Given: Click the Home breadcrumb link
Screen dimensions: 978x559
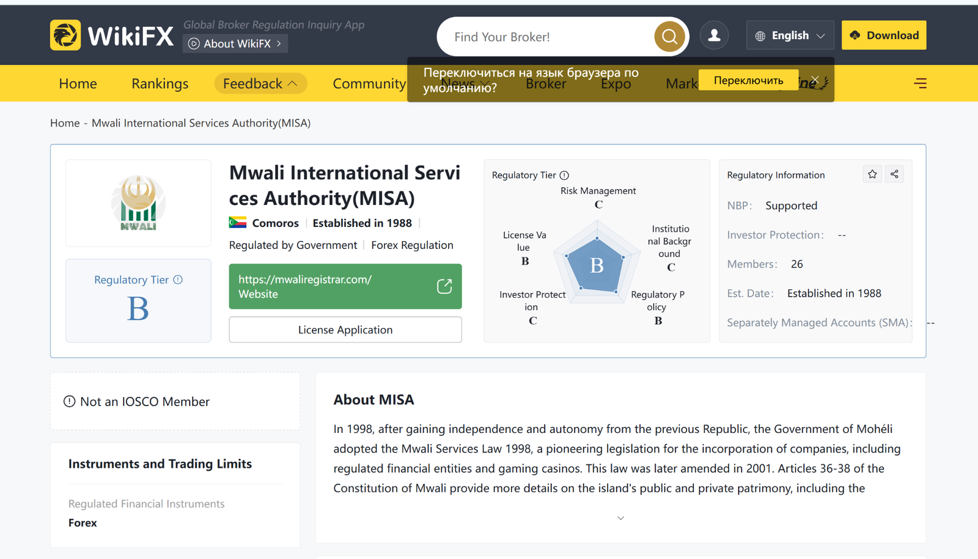Looking at the screenshot, I should click(65, 123).
